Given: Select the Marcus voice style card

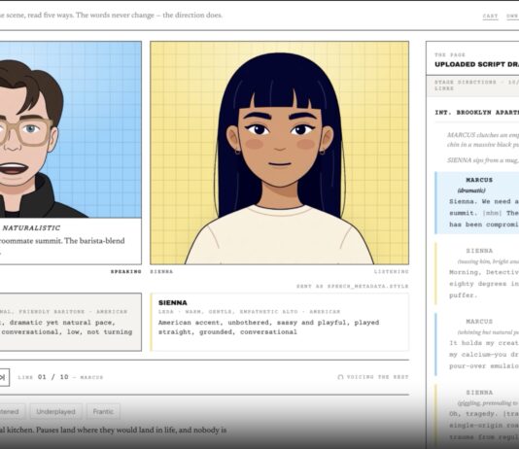Looking at the screenshot, I should [x=71, y=322].
